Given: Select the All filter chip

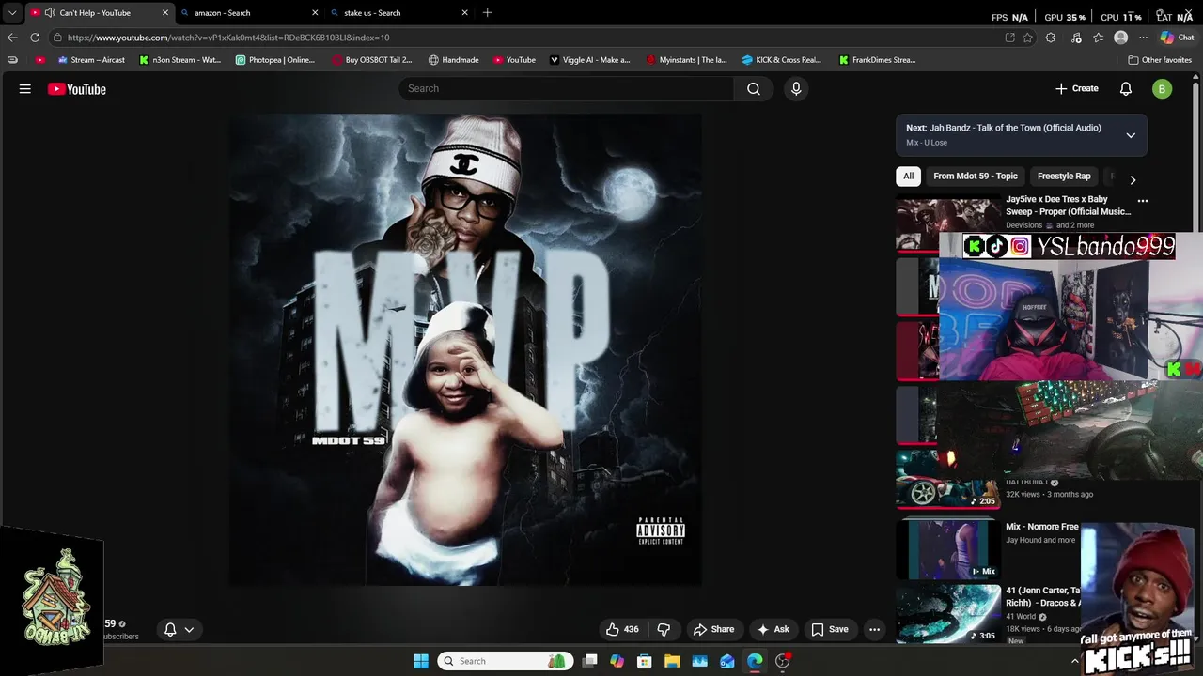Looking at the screenshot, I should [908, 176].
